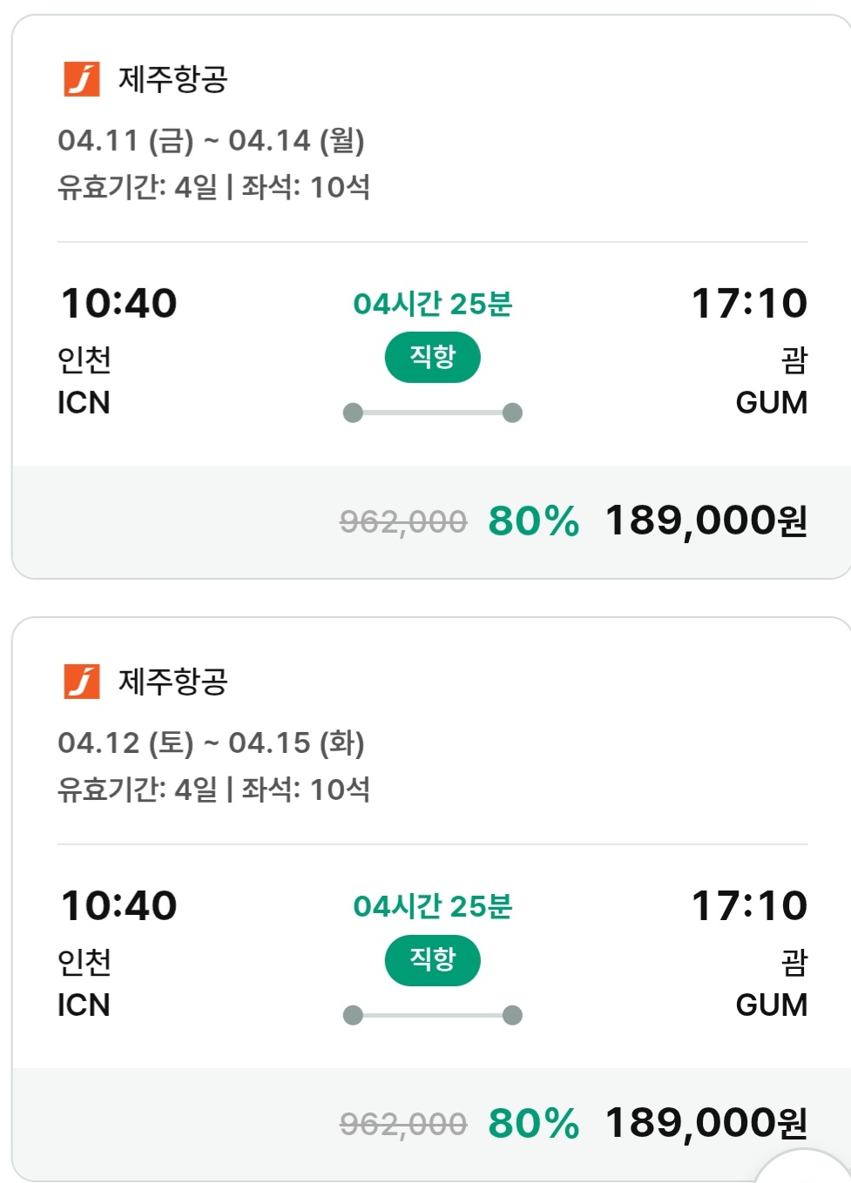Image resolution: width=851 pixels, height=1183 pixels.
Task: Click the 80% discount on the 04.12 flight
Action: (533, 1124)
